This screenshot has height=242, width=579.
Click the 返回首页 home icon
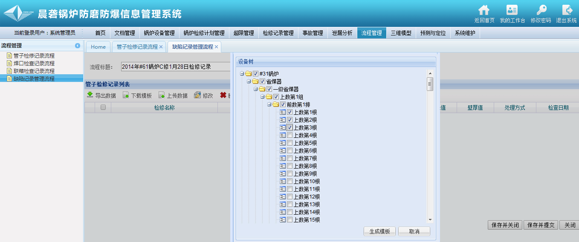(484, 10)
